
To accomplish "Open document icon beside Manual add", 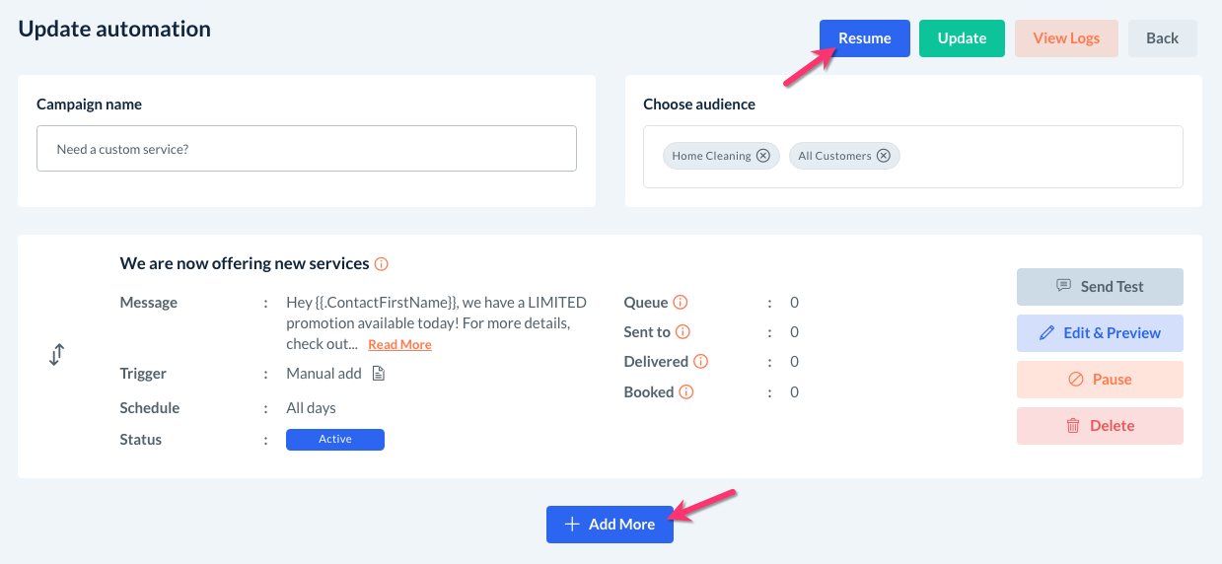I will tap(378, 374).
